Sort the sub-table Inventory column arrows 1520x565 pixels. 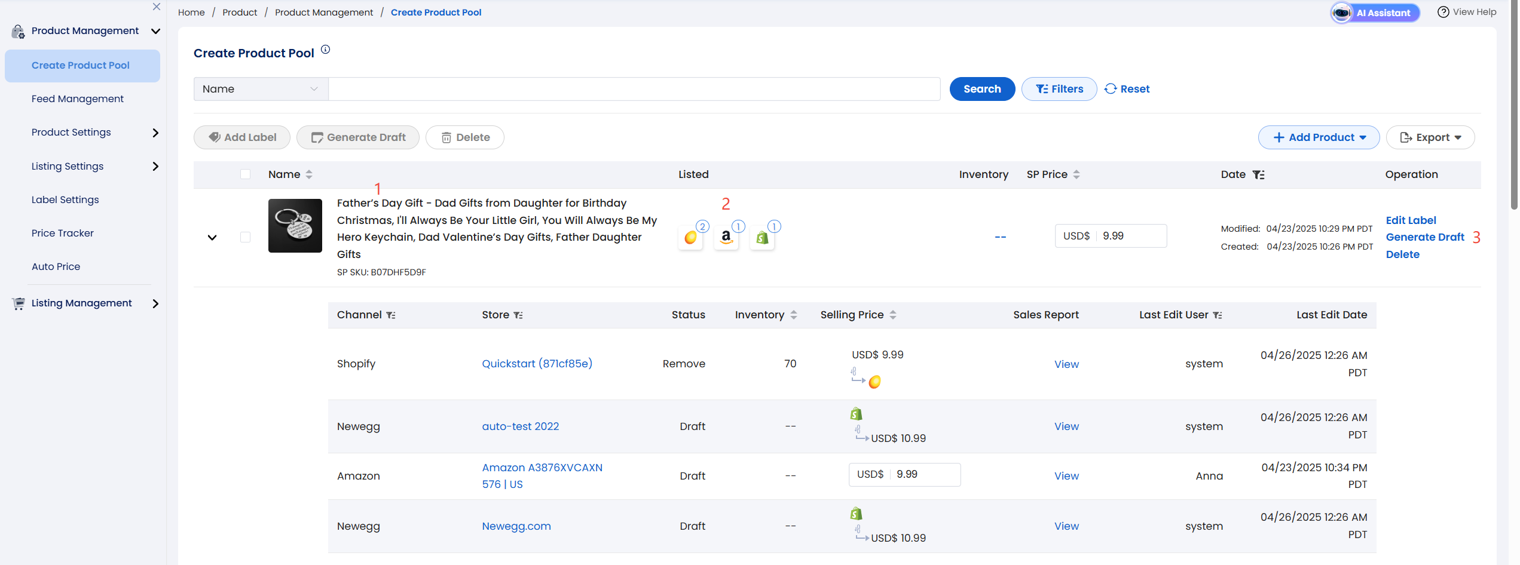(794, 315)
